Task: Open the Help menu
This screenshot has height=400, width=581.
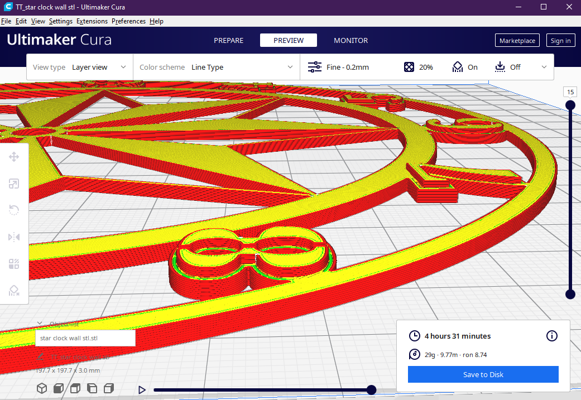Action: coord(156,21)
